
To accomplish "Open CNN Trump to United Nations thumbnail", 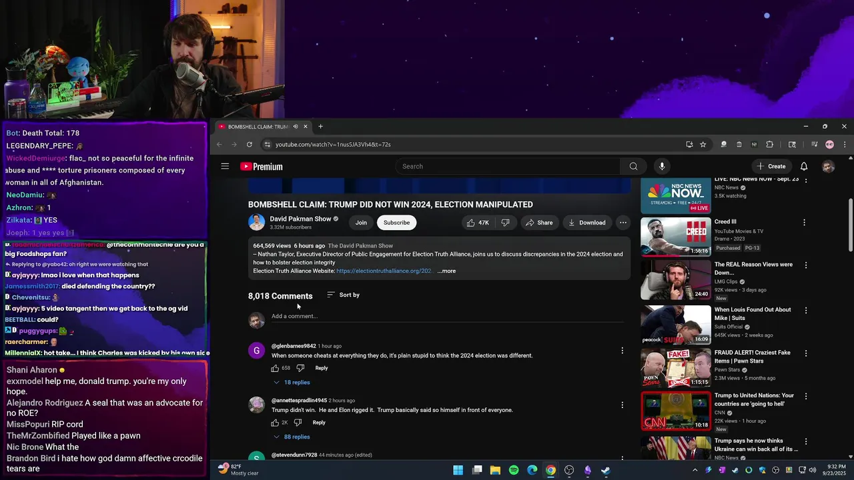I will pyautogui.click(x=676, y=411).
